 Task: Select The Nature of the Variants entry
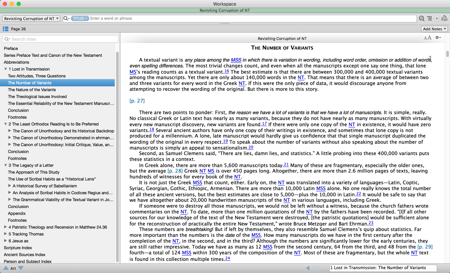point(32,90)
